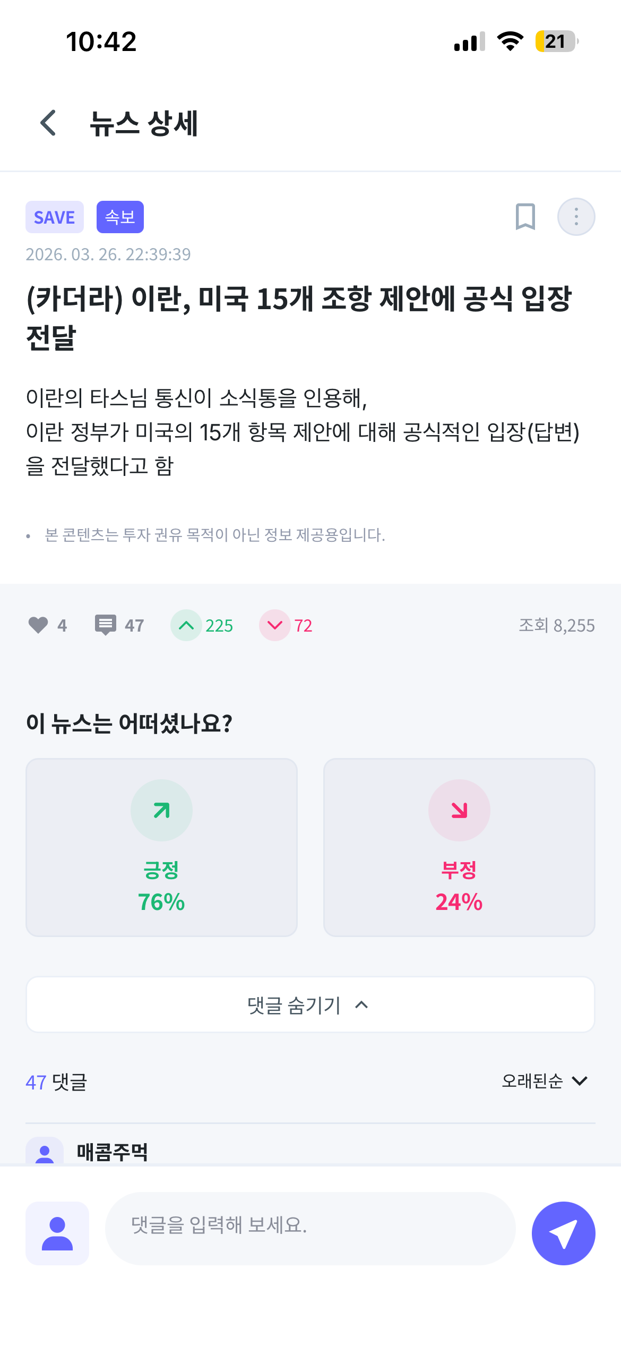Open the three-dot more options menu
The width and height of the screenshot is (621, 1345).
pos(576,217)
